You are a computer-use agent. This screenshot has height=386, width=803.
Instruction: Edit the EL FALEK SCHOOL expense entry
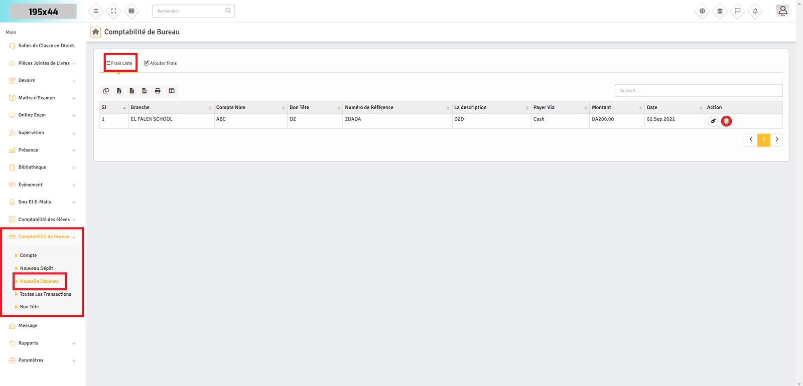(x=713, y=121)
